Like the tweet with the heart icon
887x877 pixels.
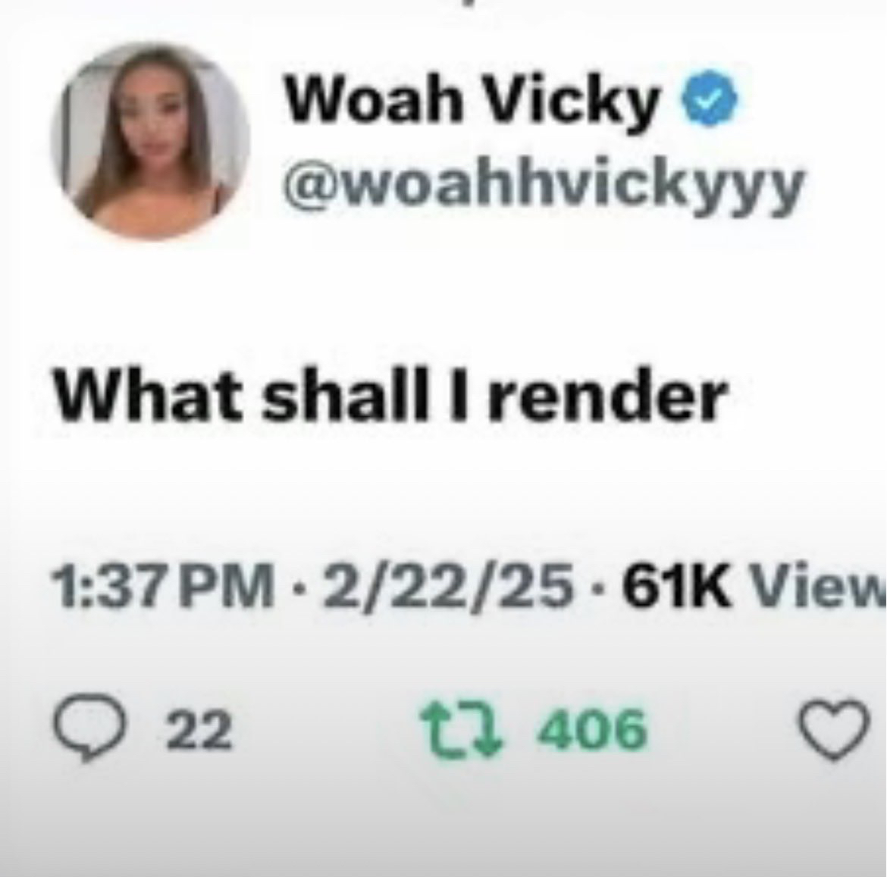pos(834,728)
